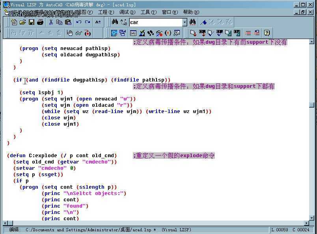Add watch using the glasses icon
The image size is (317, 234).
point(78,33)
